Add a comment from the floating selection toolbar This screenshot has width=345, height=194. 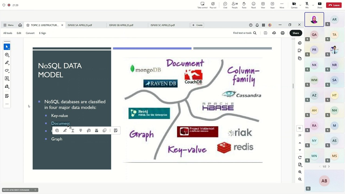57,130
